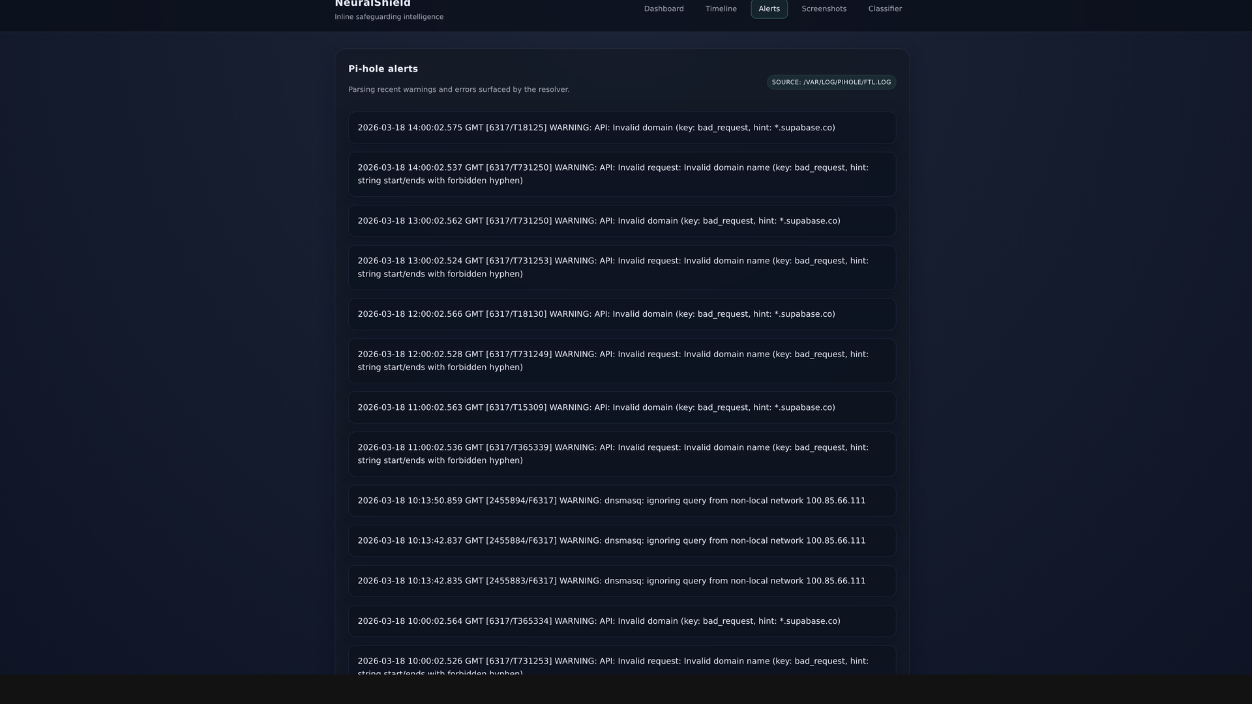
Task: Switch to the Classifier tab
Action: [x=884, y=8]
